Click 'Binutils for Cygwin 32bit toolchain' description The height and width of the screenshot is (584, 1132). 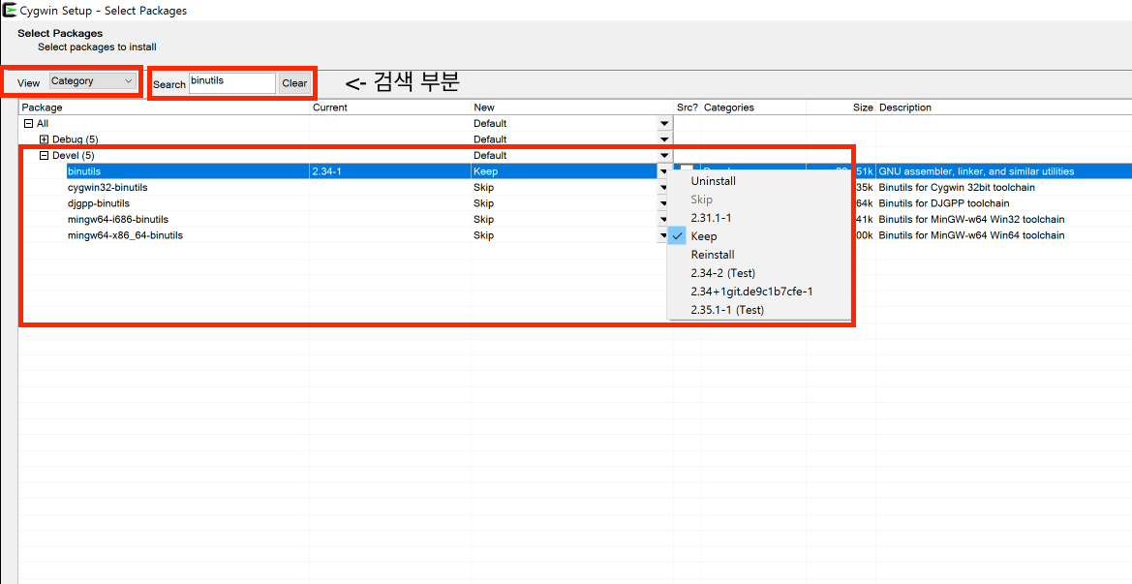pyautogui.click(x=957, y=188)
